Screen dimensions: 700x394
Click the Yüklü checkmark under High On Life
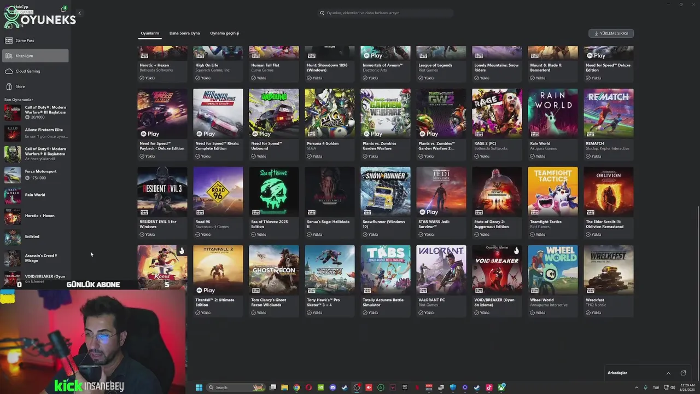coord(198,78)
